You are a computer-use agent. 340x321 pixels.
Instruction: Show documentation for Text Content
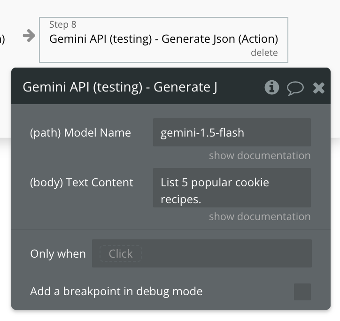[259, 216]
